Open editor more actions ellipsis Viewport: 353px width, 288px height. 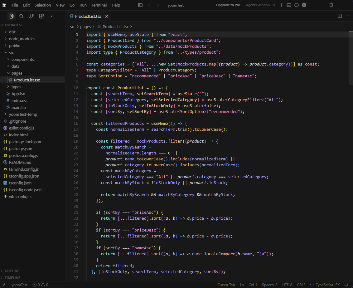tap(347, 16)
